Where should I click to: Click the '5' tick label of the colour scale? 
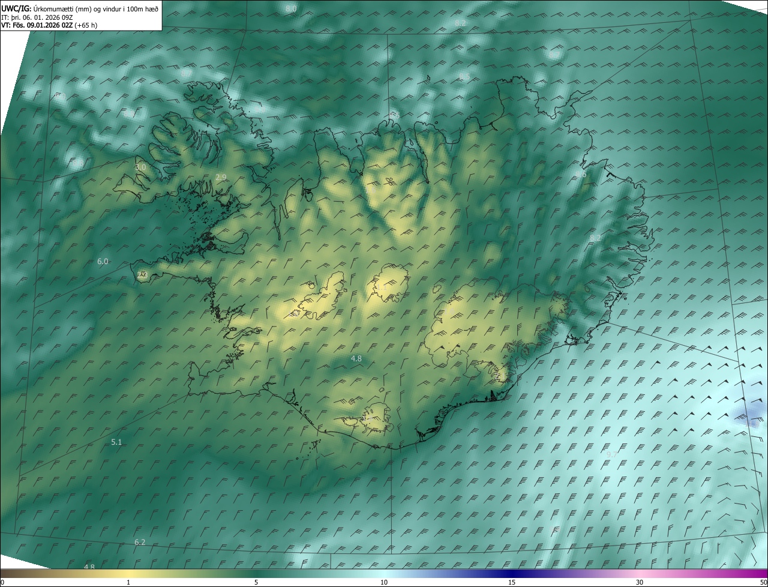256,583
